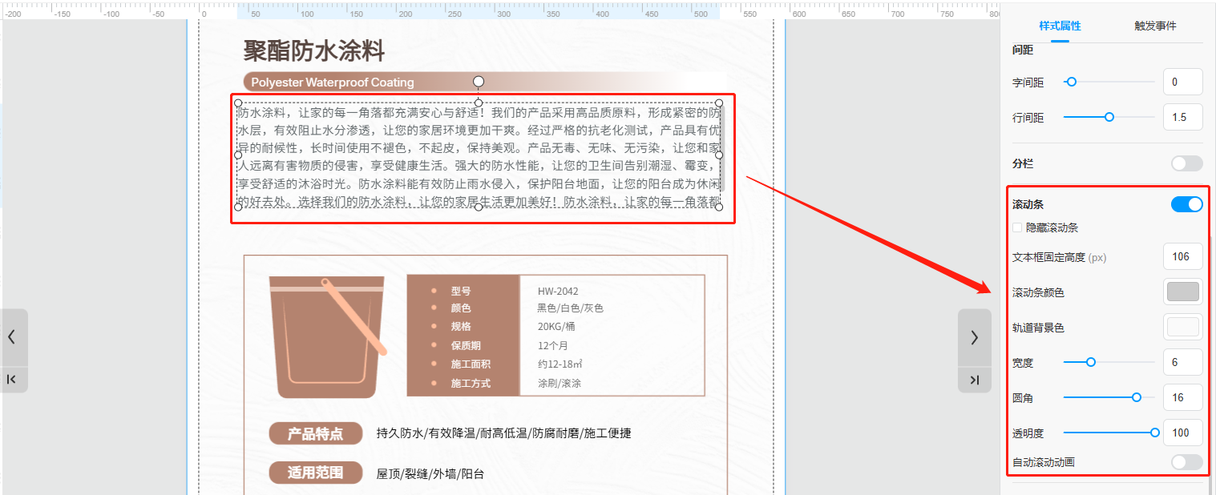Screen dimensions: 1216x495
Task: Select the 产品特点 label button
Action: [x=316, y=434]
